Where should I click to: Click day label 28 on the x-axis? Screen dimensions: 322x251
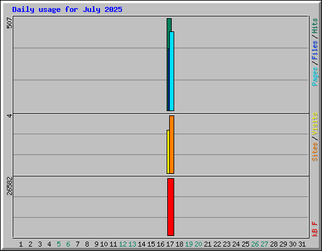coord(274,244)
